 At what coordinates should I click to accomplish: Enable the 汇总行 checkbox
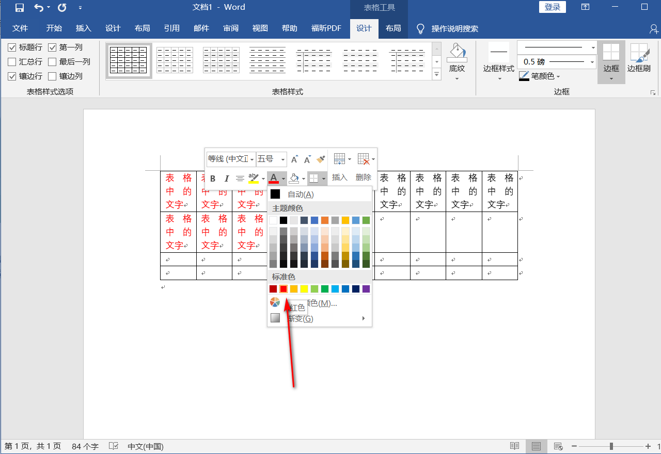(x=12, y=62)
